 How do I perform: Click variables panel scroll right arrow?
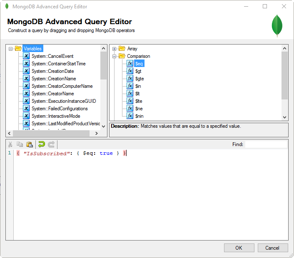(96, 133)
